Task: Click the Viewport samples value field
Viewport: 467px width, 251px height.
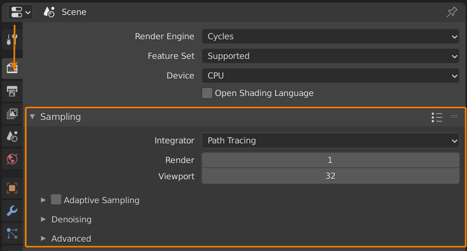Action: (330, 176)
